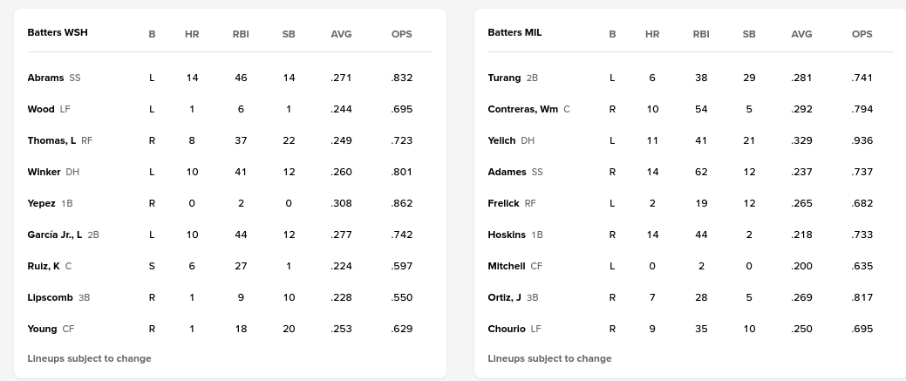
Task: Click Frelick player link
Action: [x=503, y=203]
